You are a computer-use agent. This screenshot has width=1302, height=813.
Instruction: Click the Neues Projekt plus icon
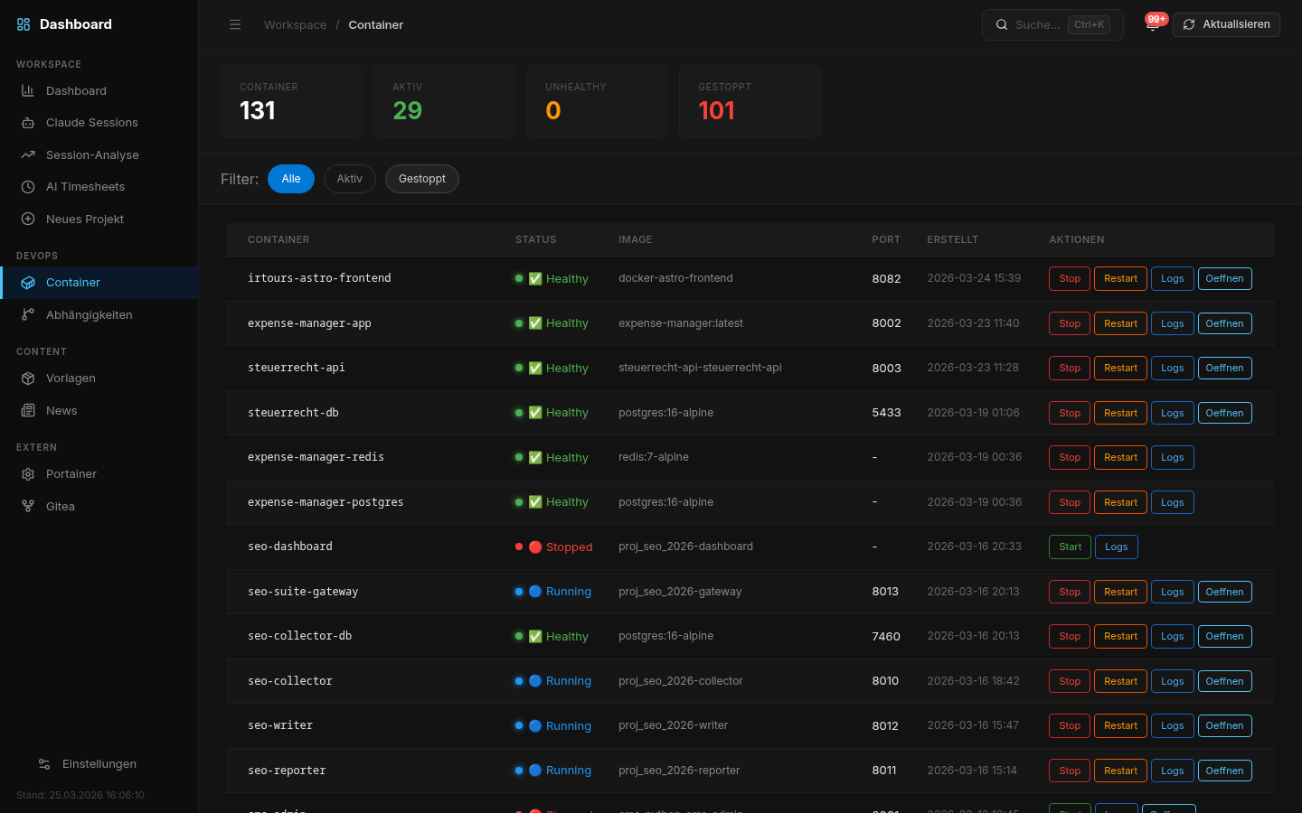28,219
